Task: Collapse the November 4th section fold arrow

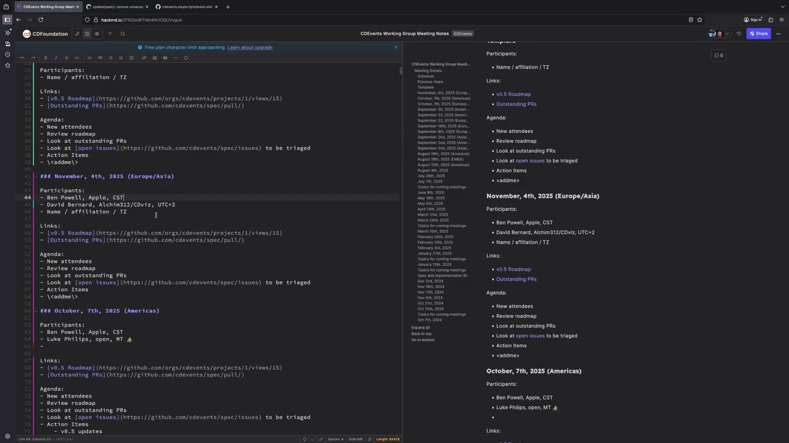Action: point(36,177)
